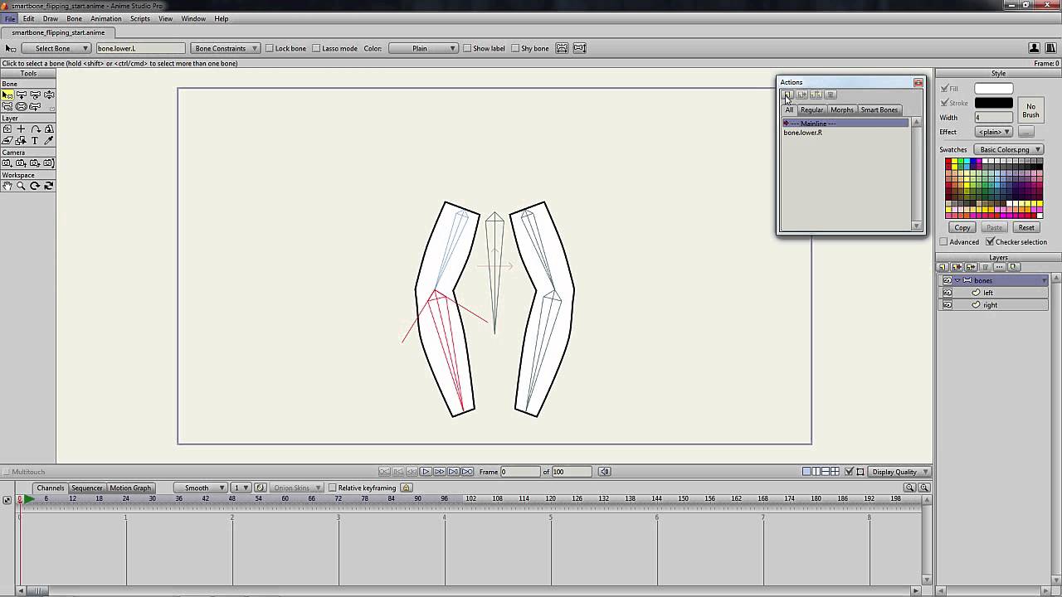The width and height of the screenshot is (1062, 597).
Task: Pick the Bone Strength tool
Action: click(22, 107)
